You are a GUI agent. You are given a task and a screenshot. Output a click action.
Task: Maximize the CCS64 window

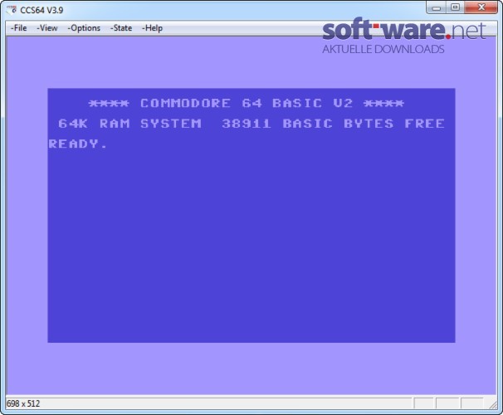pyautogui.click(x=455, y=7)
